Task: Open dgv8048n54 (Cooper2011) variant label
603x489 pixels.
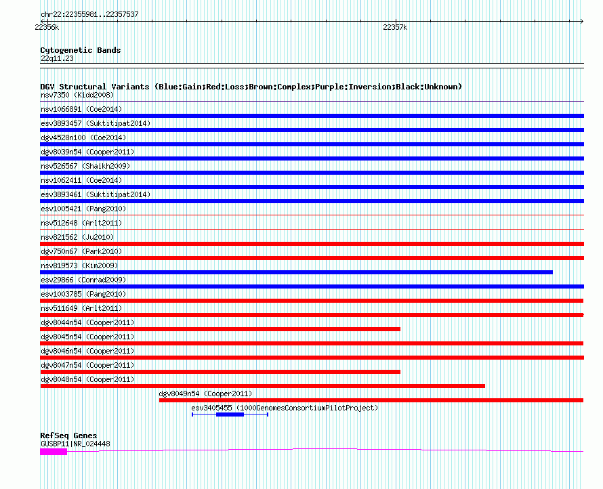Action: [87, 379]
